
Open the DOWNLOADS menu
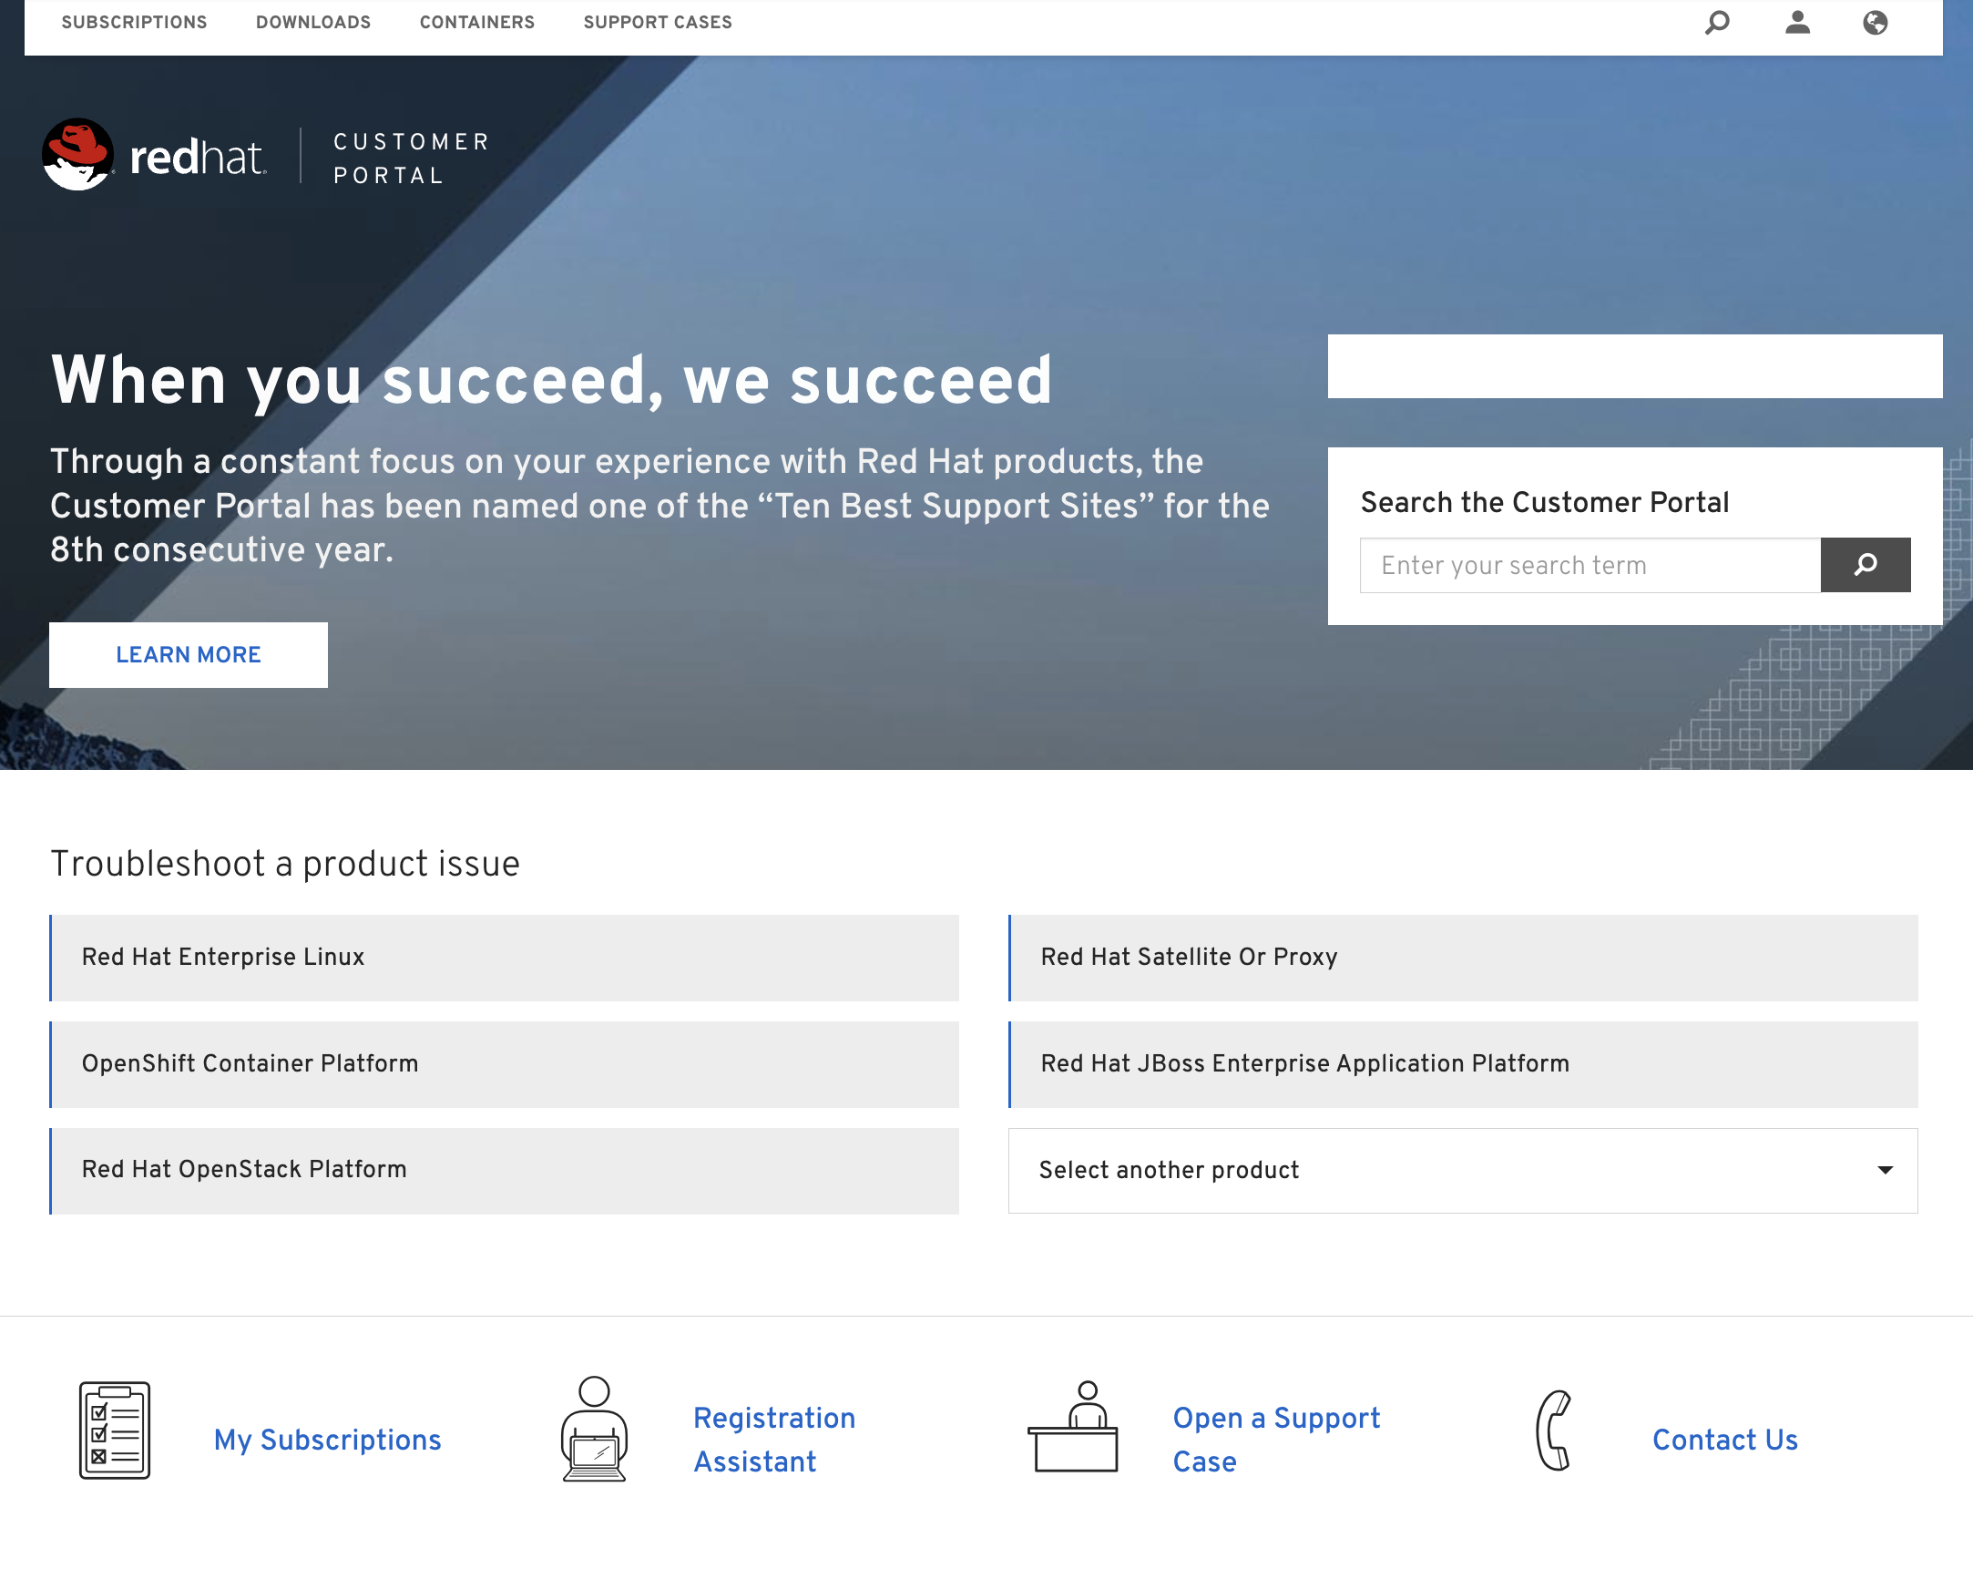312,22
